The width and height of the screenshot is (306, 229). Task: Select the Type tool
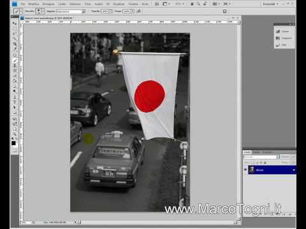(x=15, y=102)
